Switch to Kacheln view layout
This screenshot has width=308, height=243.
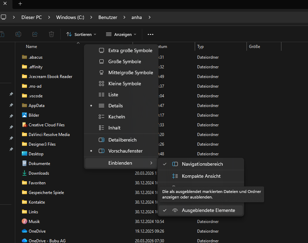click(116, 117)
